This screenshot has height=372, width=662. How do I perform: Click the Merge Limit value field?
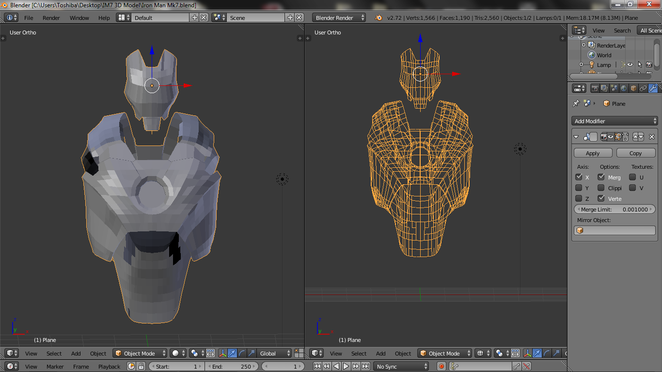click(615, 210)
